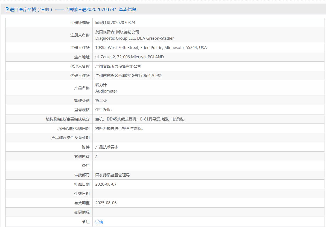Click agent address 广州市越秀区西湖路18号1706-1709房
The width and height of the screenshot is (326, 227).
coord(128,75)
